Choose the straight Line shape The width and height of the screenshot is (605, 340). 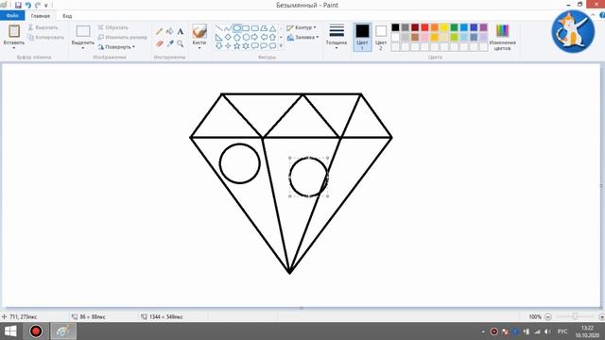click(x=218, y=28)
